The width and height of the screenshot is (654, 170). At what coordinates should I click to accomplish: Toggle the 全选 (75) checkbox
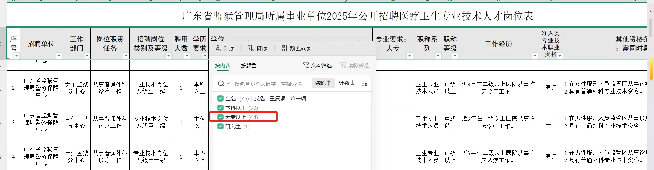(x=220, y=98)
